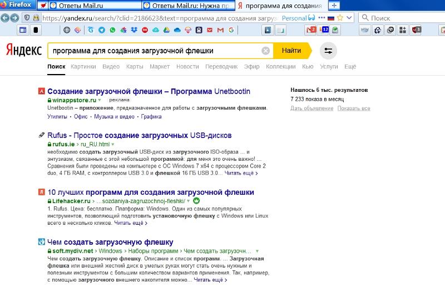The width and height of the screenshot is (445, 286).
Task: Open the Firefox application menu button
Action: point(17,5)
